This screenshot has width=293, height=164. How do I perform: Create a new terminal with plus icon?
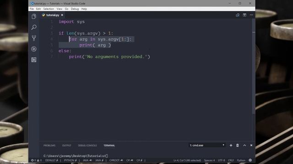pyautogui.click(x=231, y=145)
